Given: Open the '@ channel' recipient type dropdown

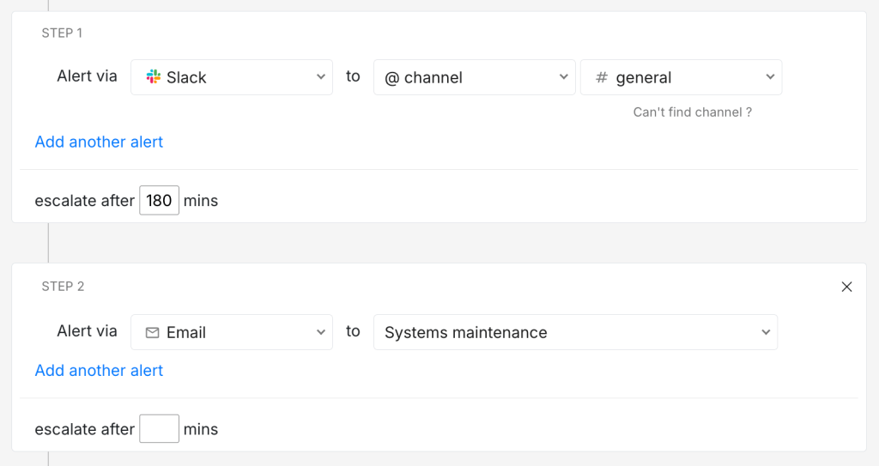Looking at the screenshot, I should pyautogui.click(x=474, y=77).
